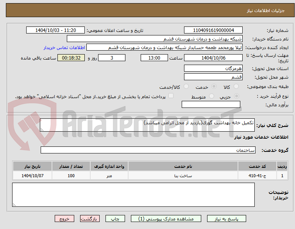Click the جزئیات اطلاعات نیاز page title
The image size is (295, 229).
point(266,11)
